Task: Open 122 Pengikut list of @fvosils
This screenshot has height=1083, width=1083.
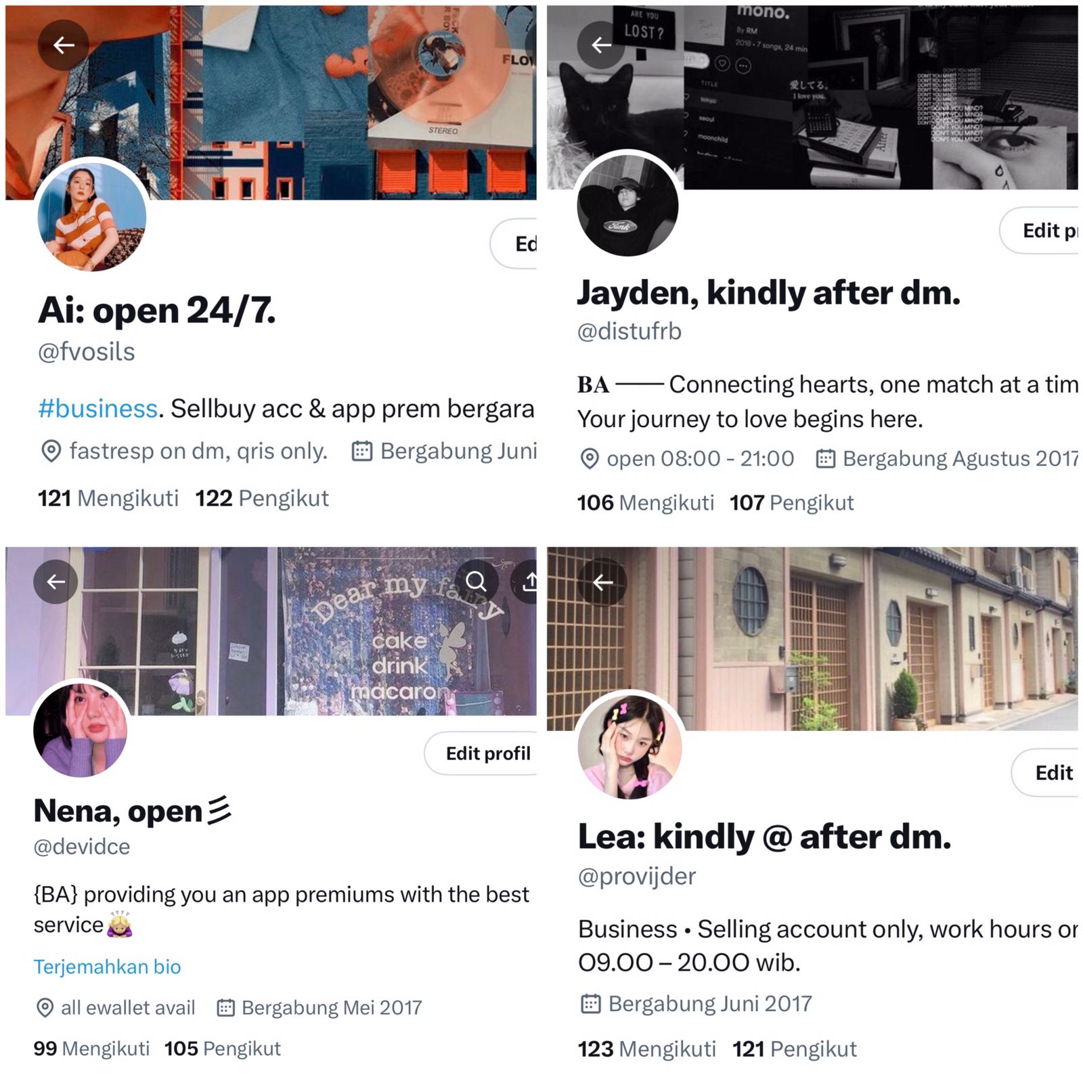Action: 262,498
